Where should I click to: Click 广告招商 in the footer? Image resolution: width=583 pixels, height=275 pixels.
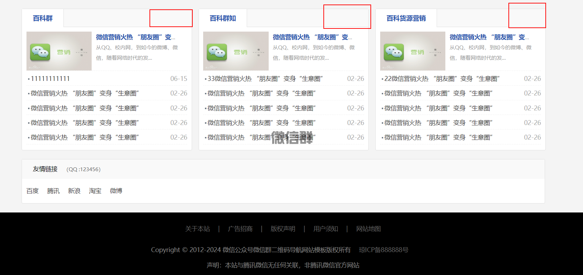240,229
